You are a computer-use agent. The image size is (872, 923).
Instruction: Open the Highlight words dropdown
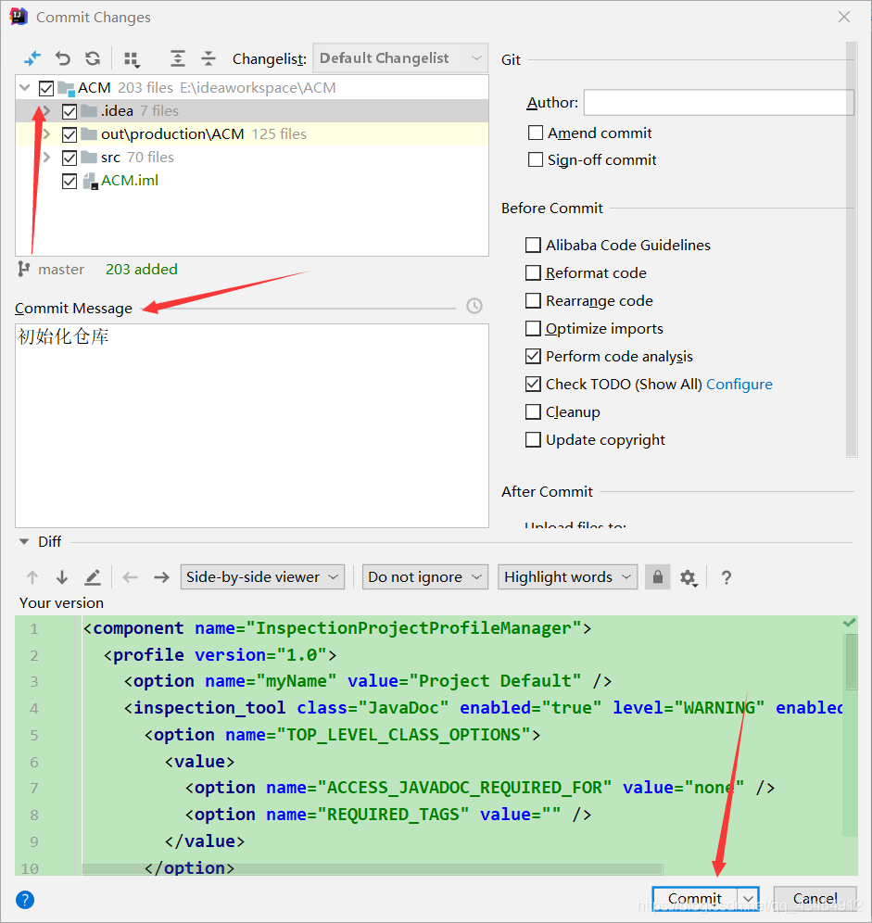point(567,576)
